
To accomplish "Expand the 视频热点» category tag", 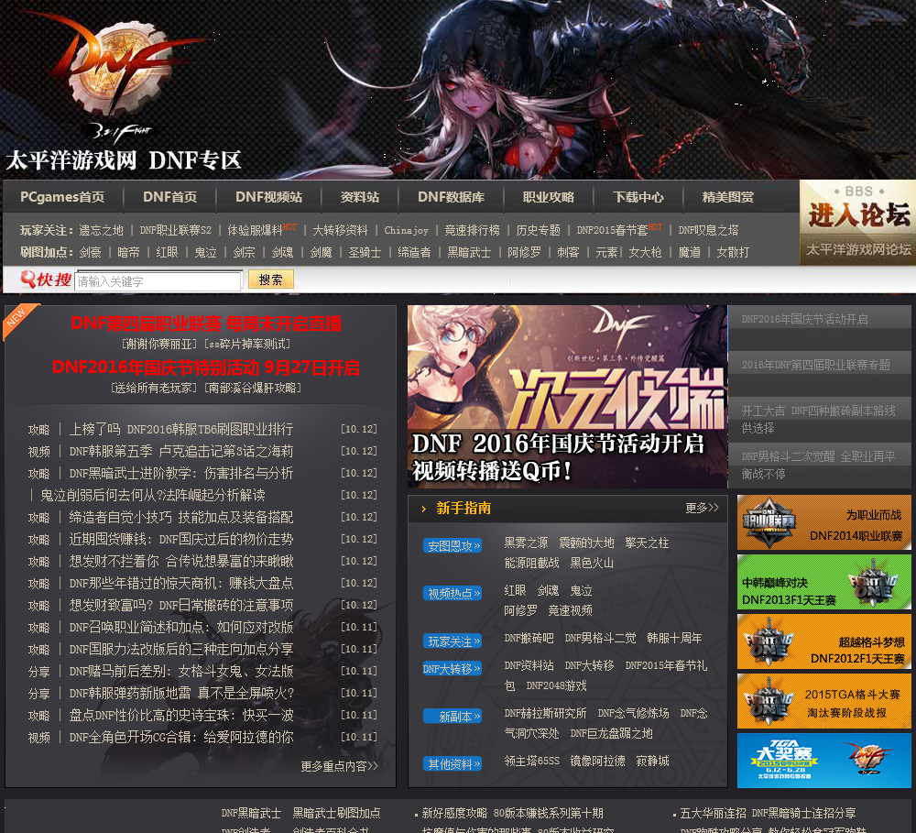I will (x=453, y=593).
